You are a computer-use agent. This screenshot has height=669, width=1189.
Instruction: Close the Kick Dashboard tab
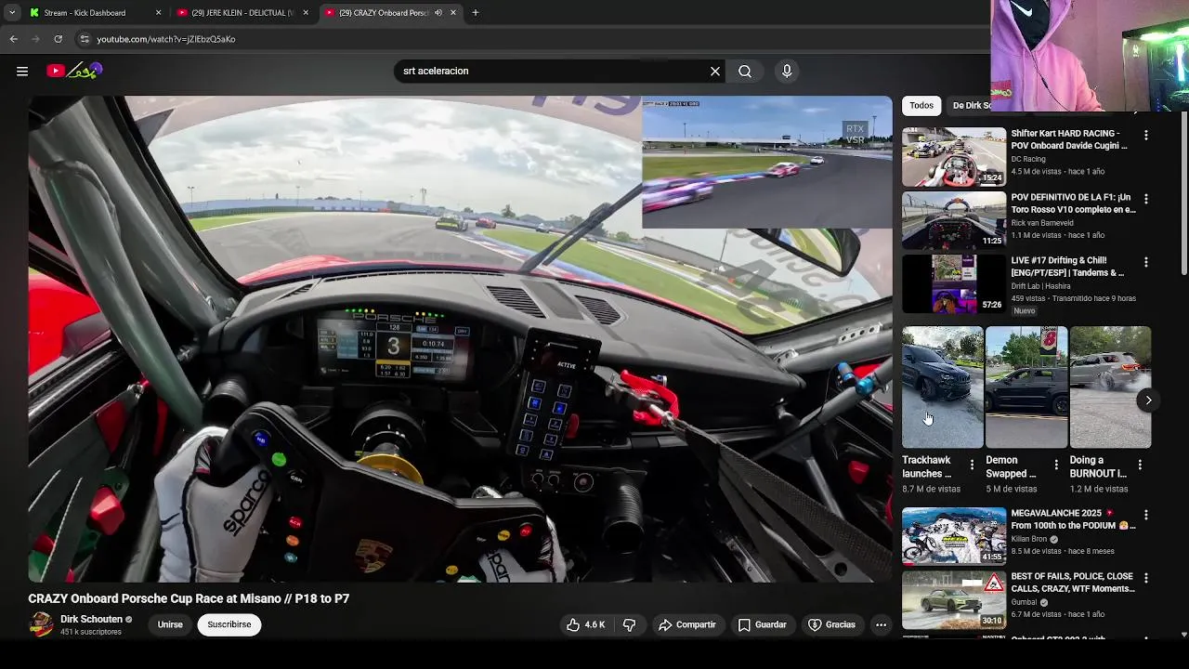pos(158,13)
